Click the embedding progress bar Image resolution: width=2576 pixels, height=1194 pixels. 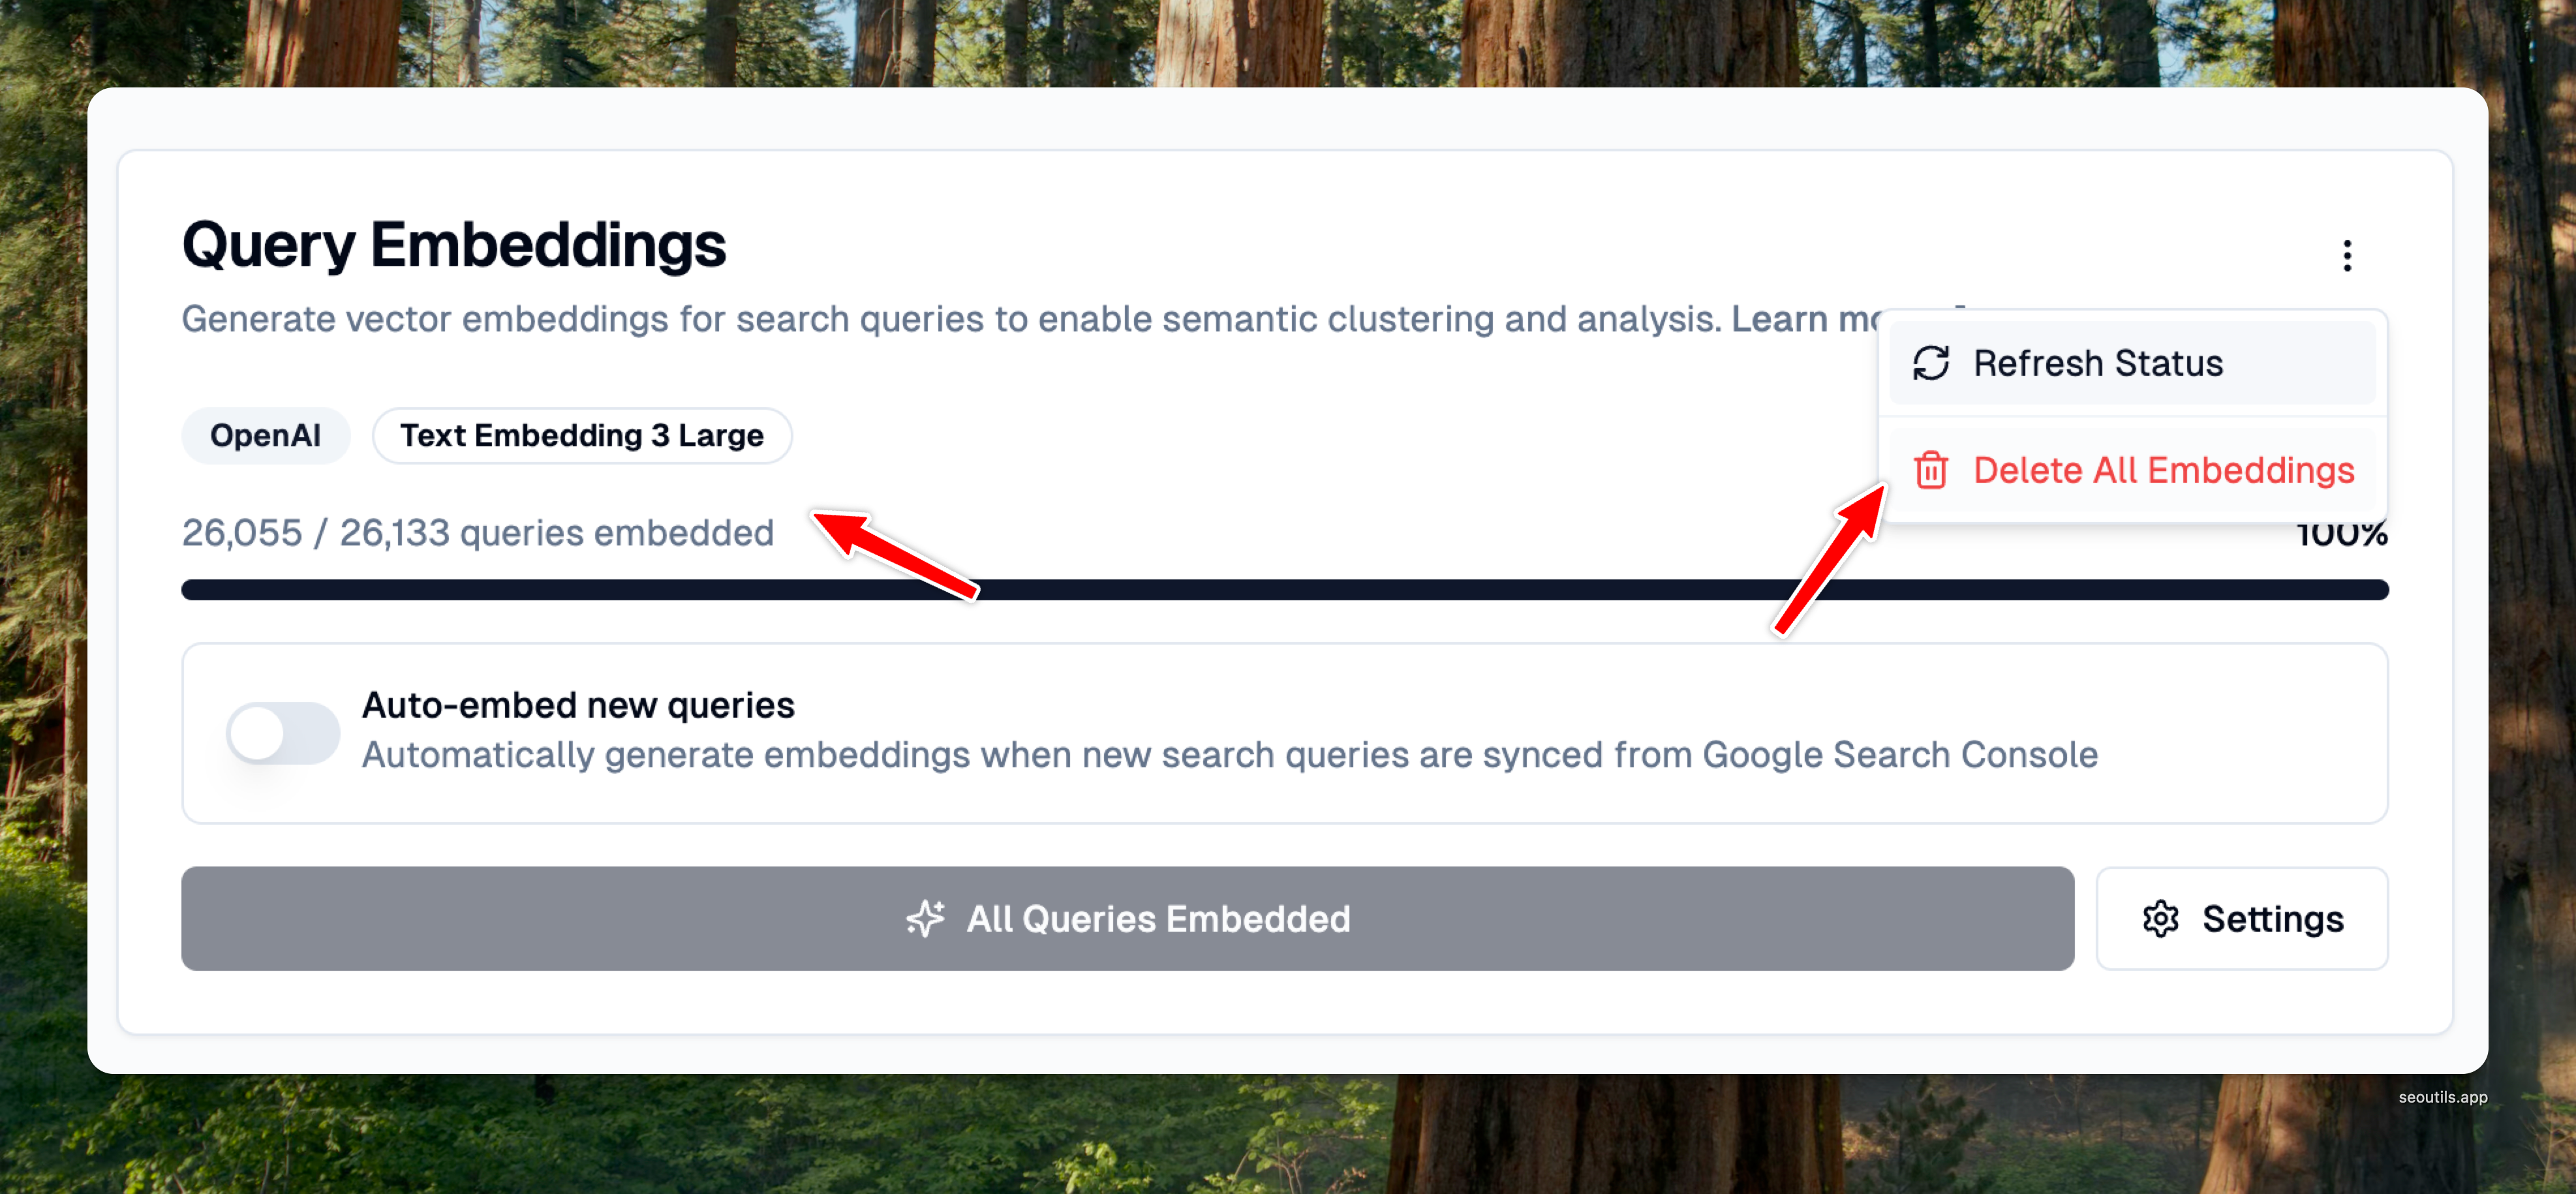1284,590
